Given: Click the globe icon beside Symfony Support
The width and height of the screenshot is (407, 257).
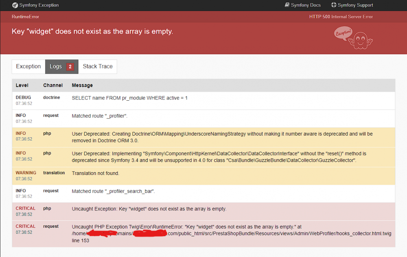Looking at the screenshot, I should coord(334,5).
